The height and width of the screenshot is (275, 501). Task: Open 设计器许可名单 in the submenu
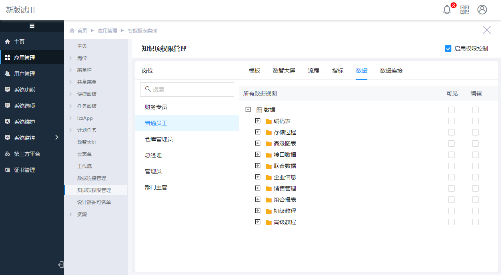[x=94, y=202]
